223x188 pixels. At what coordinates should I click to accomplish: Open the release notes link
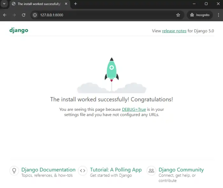174,31
